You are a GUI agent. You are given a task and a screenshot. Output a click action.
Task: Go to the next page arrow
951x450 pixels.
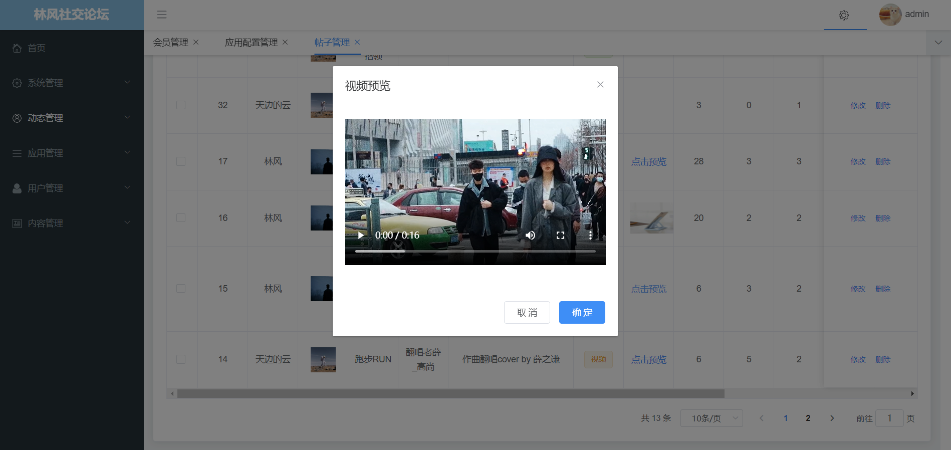tap(832, 418)
